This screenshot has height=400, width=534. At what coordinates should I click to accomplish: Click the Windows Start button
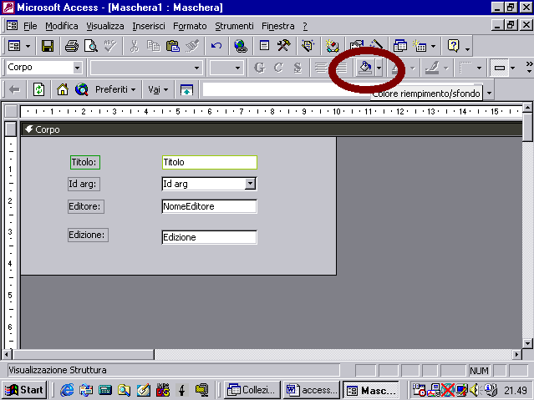click(x=24, y=390)
